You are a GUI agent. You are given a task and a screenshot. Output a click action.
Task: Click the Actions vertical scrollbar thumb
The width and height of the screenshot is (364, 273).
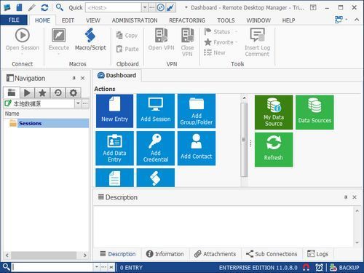tap(244, 140)
